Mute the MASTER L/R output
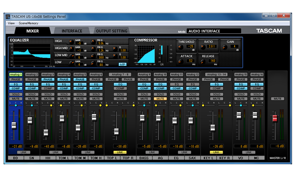The height and width of the screenshot is (177, 295). 278,99
